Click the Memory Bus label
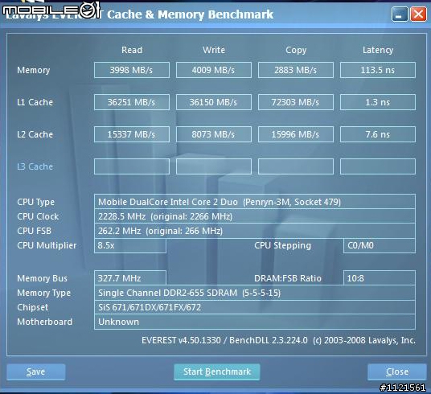The height and width of the screenshot is (394, 431). tap(42, 278)
